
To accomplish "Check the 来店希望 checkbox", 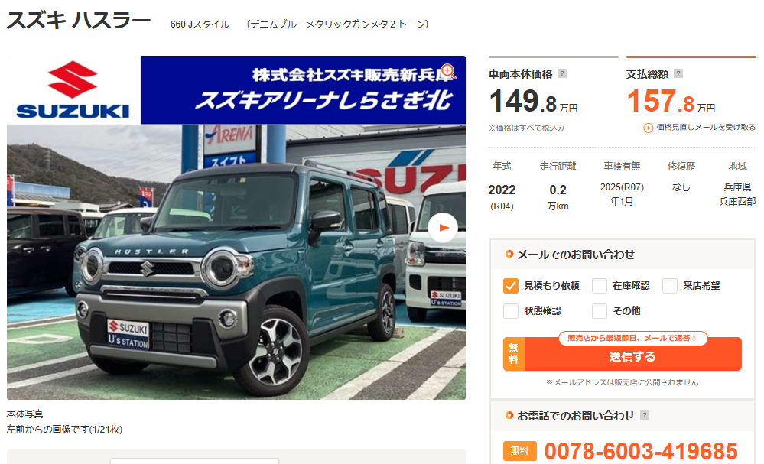I will [x=669, y=286].
